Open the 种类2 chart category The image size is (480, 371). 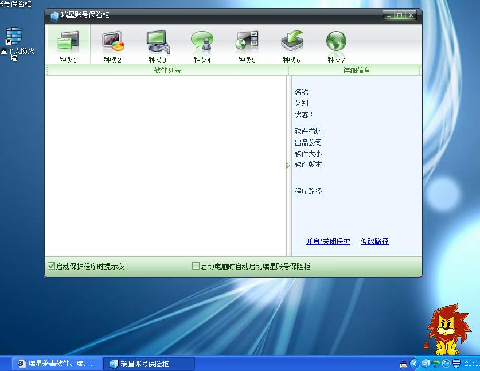[112, 43]
